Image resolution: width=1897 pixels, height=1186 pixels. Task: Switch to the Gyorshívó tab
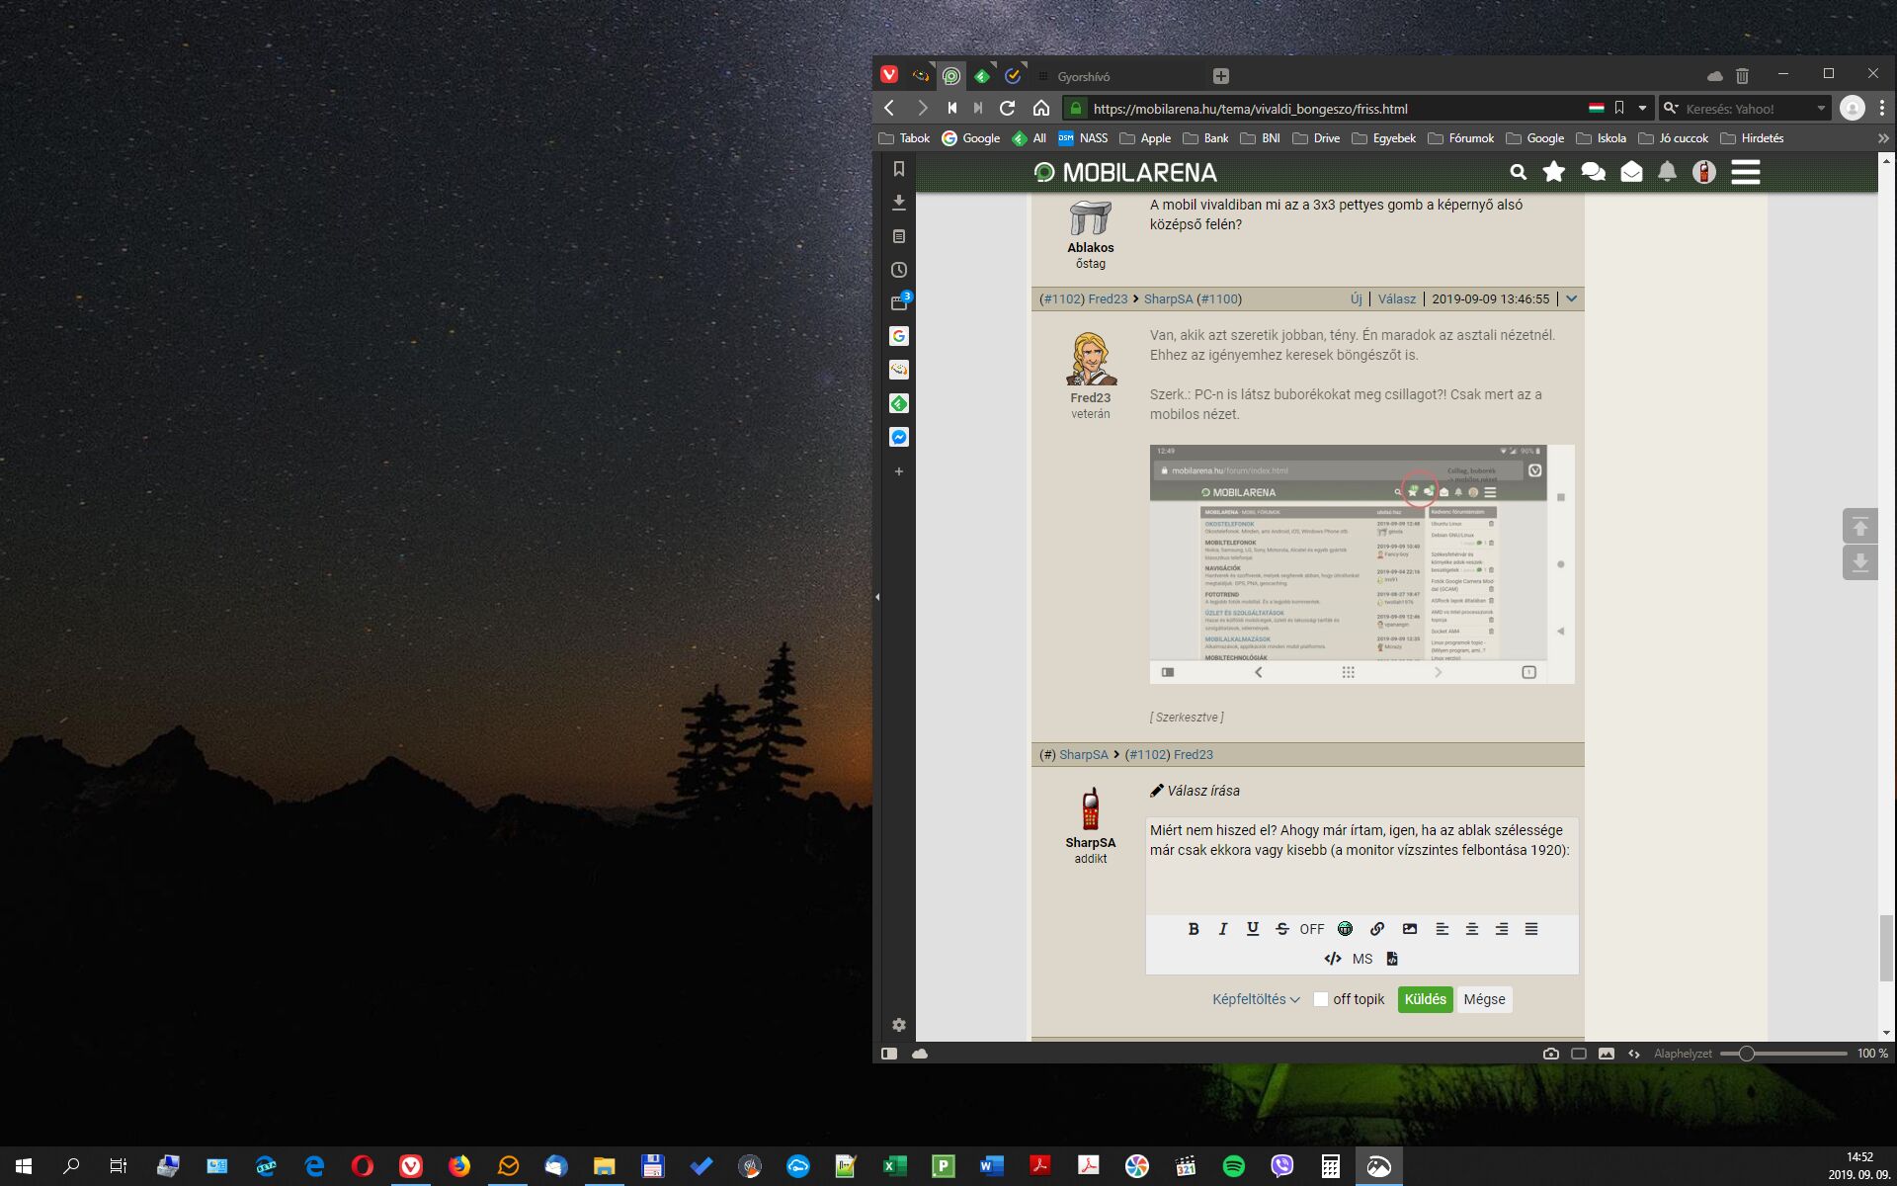pyautogui.click(x=1083, y=76)
